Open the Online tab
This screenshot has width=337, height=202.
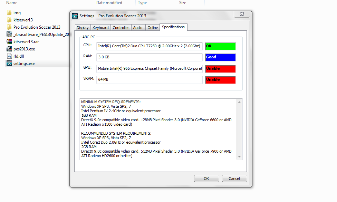point(153,28)
